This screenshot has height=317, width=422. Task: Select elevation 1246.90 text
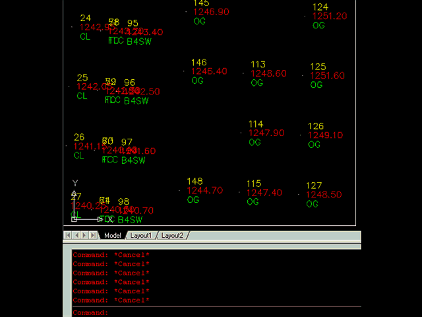[x=211, y=12]
